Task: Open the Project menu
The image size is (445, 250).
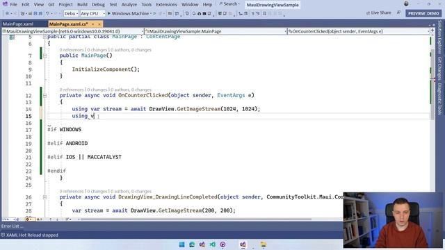Action: [65, 4]
